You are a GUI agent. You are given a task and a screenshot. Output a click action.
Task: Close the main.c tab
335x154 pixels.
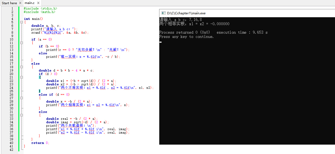pyautogui.click(x=38, y=3)
